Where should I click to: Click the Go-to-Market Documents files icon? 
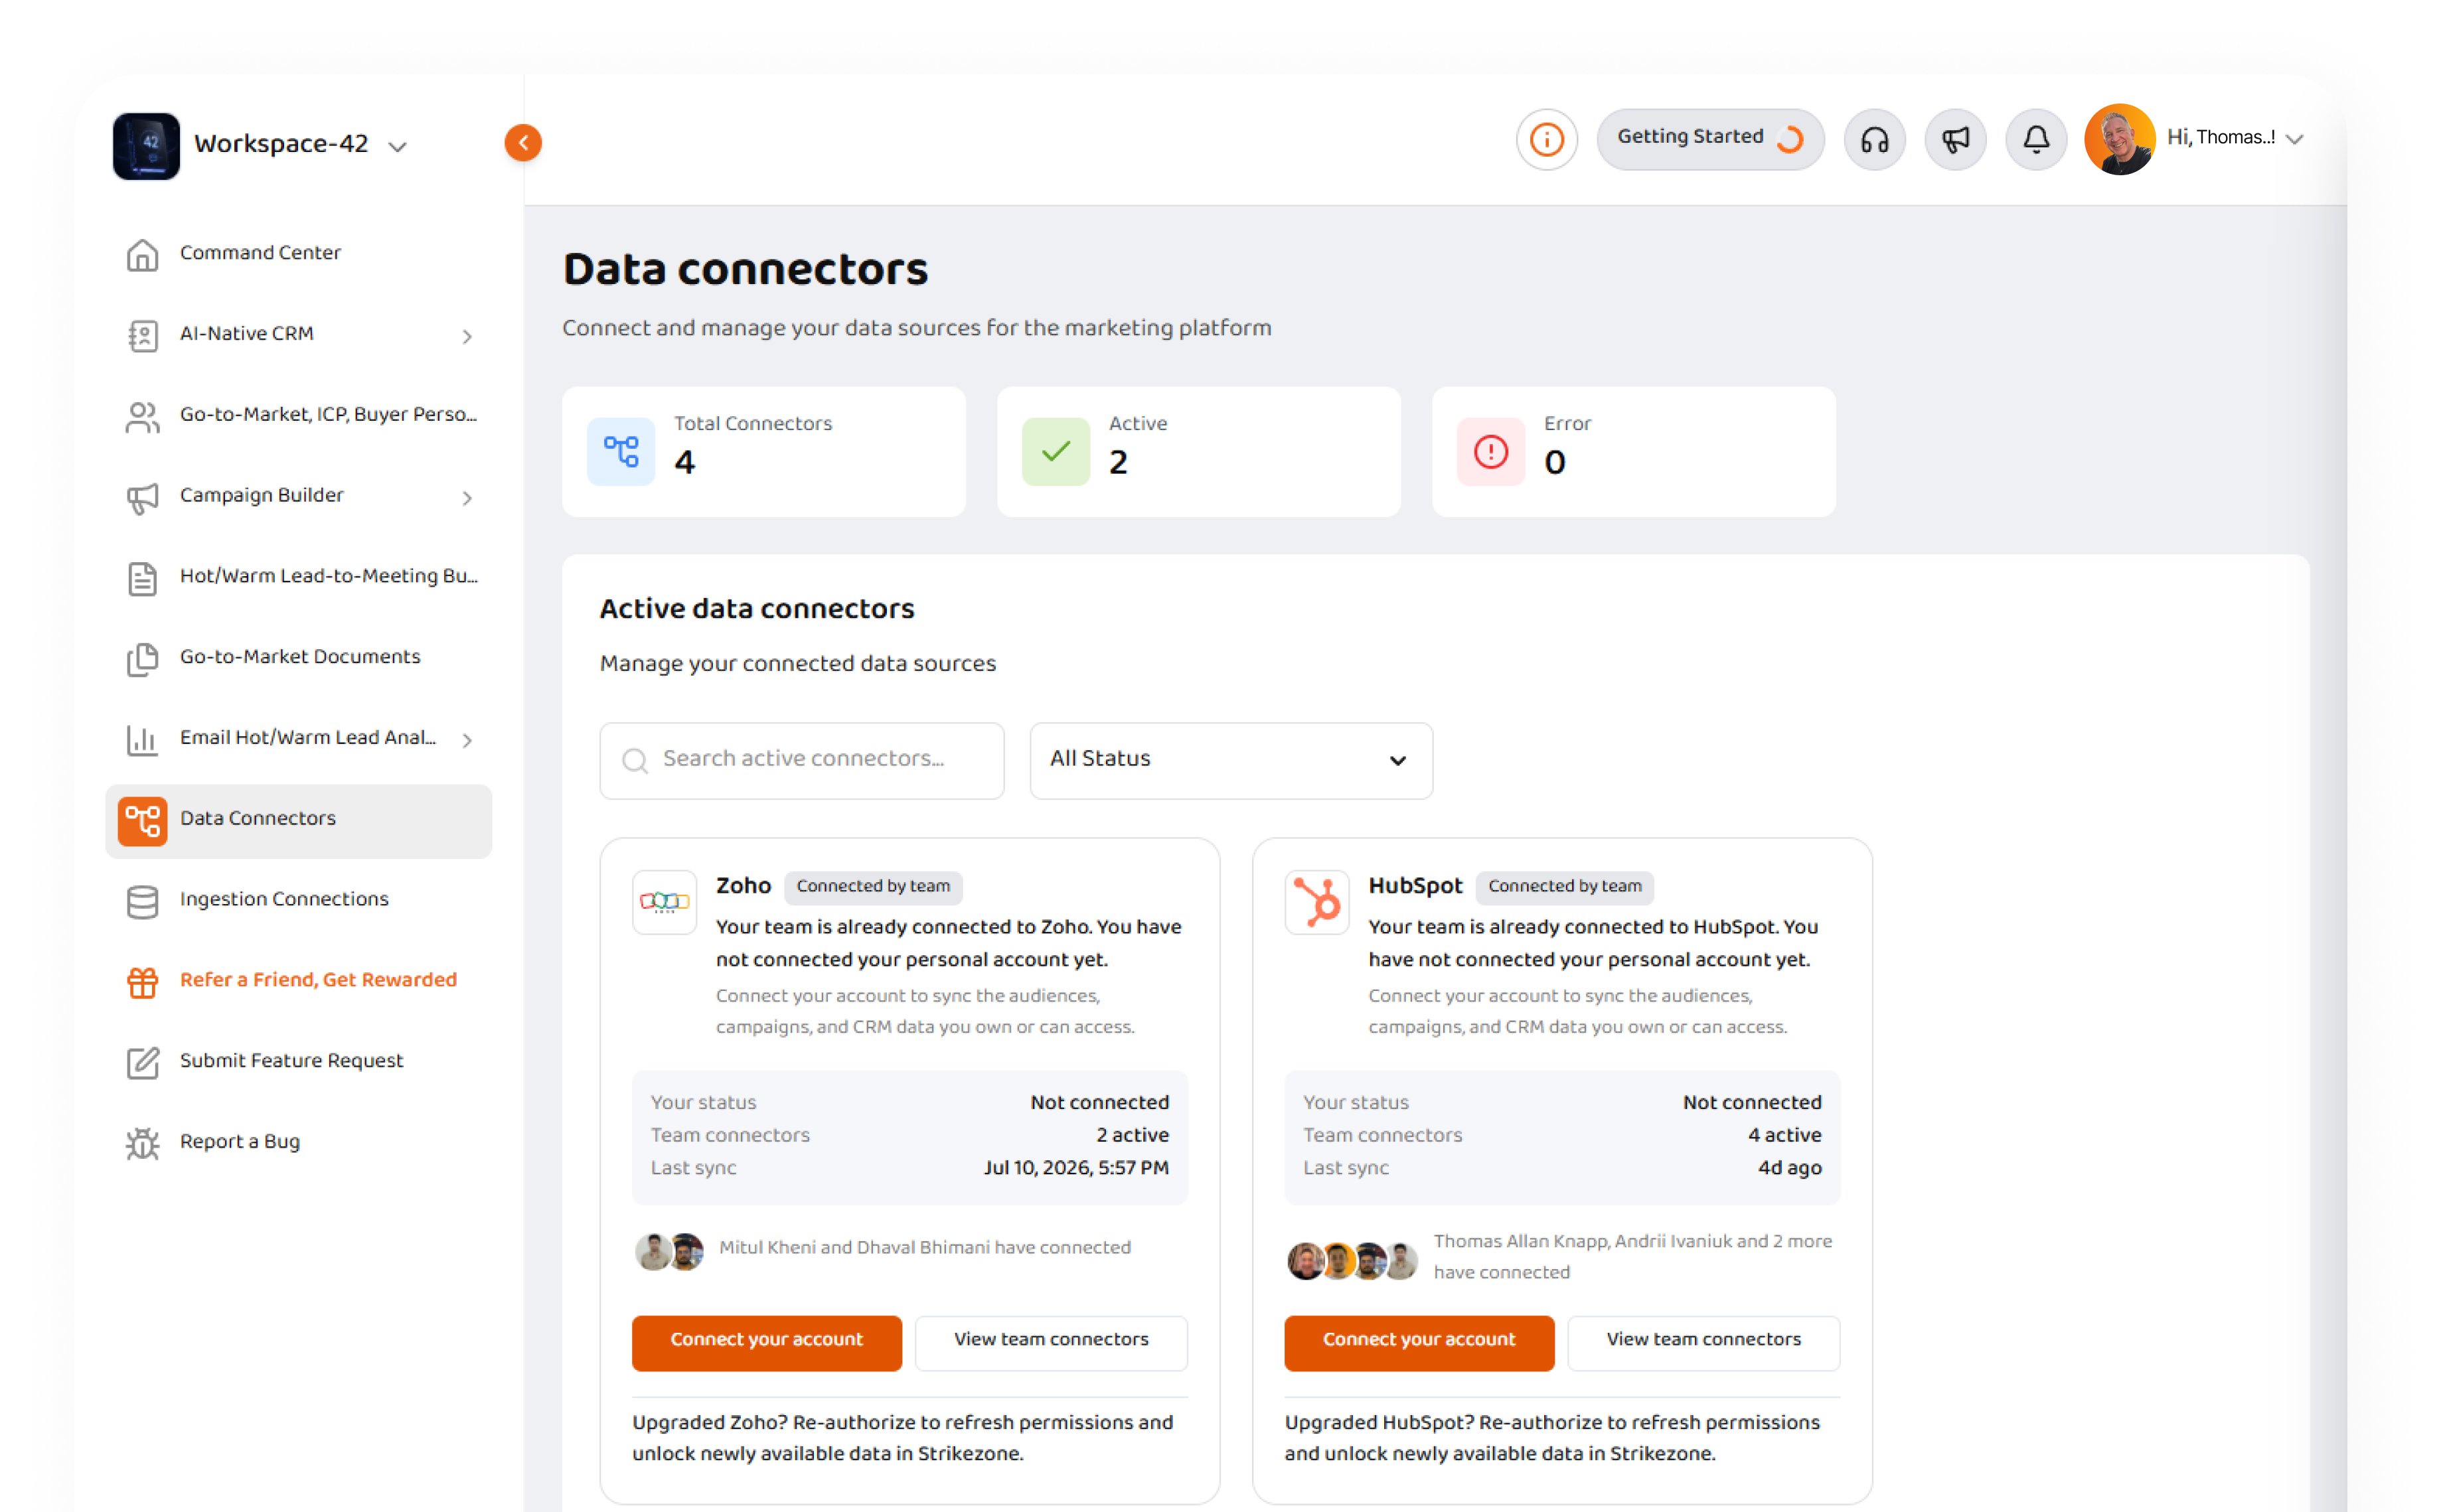142,659
